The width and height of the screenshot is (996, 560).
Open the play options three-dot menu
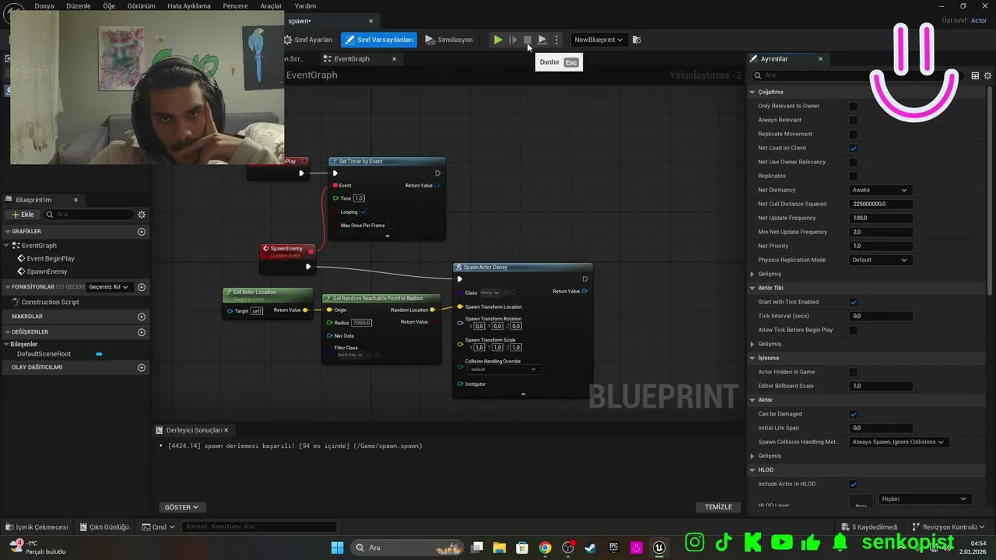click(556, 40)
